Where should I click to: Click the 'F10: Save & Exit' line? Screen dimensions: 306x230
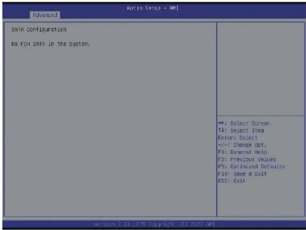tap(242, 174)
